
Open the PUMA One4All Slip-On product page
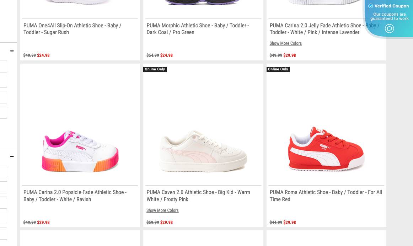(x=72, y=29)
